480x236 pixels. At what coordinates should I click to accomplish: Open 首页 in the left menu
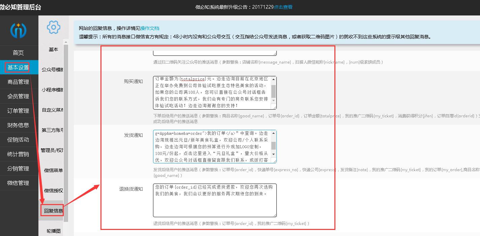click(x=18, y=53)
